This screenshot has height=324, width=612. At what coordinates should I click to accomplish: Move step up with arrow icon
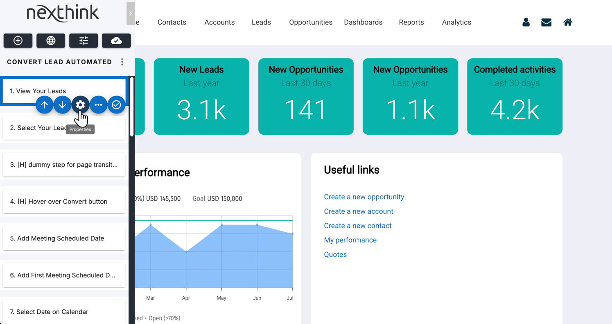coord(44,105)
